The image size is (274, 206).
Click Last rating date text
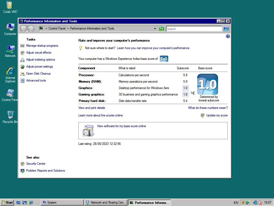click(x=100, y=144)
